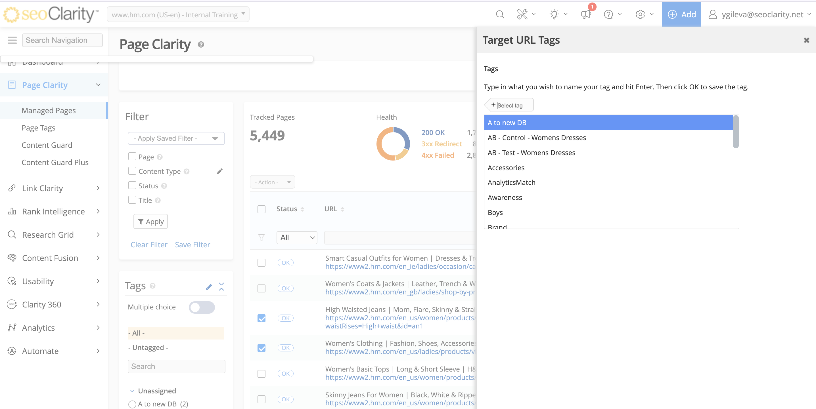816x409 pixels.
Task: Click the pencil icon next to Content Type
Action: tap(219, 171)
